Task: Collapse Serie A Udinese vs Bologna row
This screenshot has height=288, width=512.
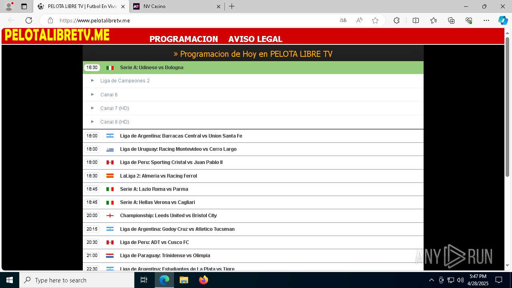Action: click(x=253, y=68)
